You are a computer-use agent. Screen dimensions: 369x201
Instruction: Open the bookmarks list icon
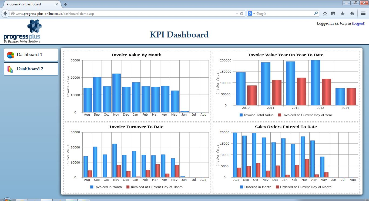333,13
